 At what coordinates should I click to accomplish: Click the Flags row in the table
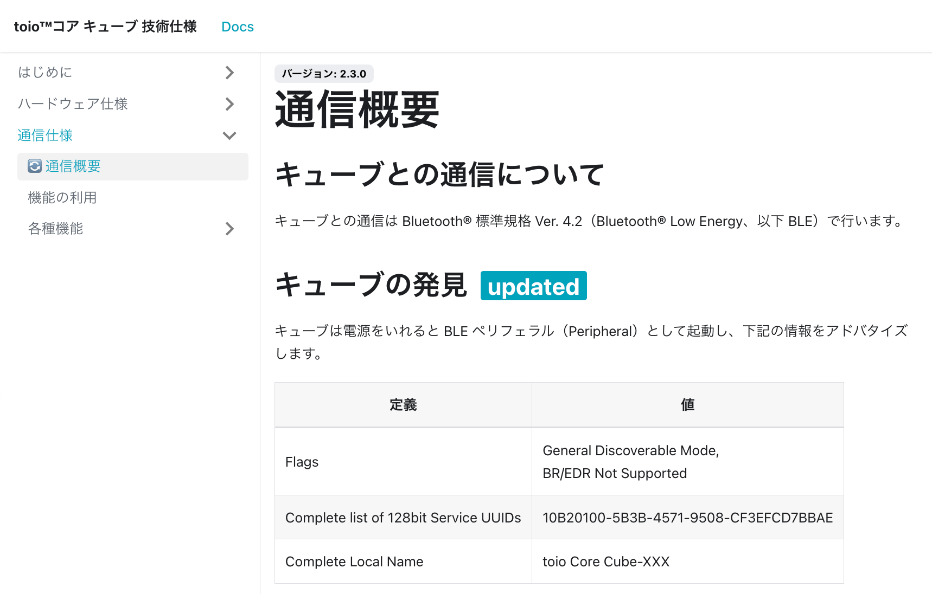pyautogui.click(x=302, y=461)
